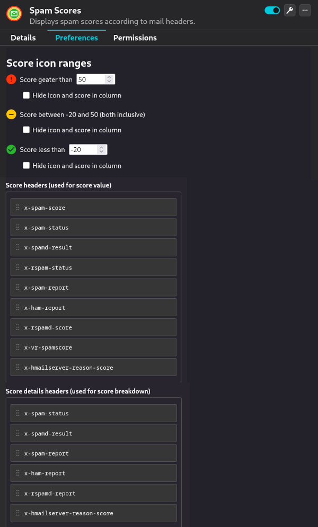Click drag handle beside x-vr-spamscore

(18, 347)
